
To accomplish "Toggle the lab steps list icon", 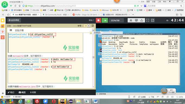I will [11, 30].
